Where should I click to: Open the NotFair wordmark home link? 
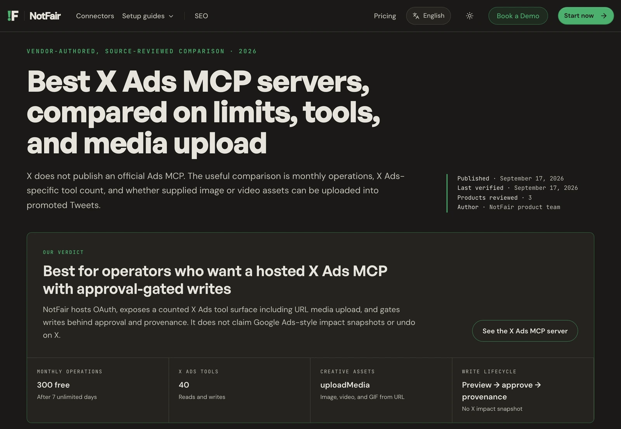tap(45, 16)
